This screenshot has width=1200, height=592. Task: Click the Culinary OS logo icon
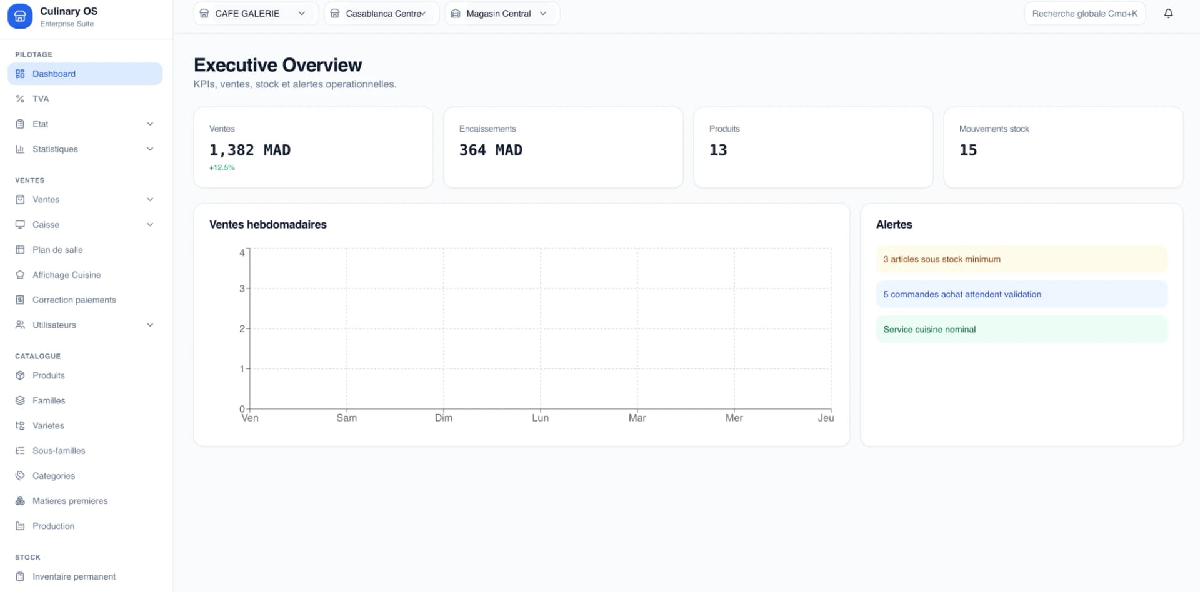point(20,16)
